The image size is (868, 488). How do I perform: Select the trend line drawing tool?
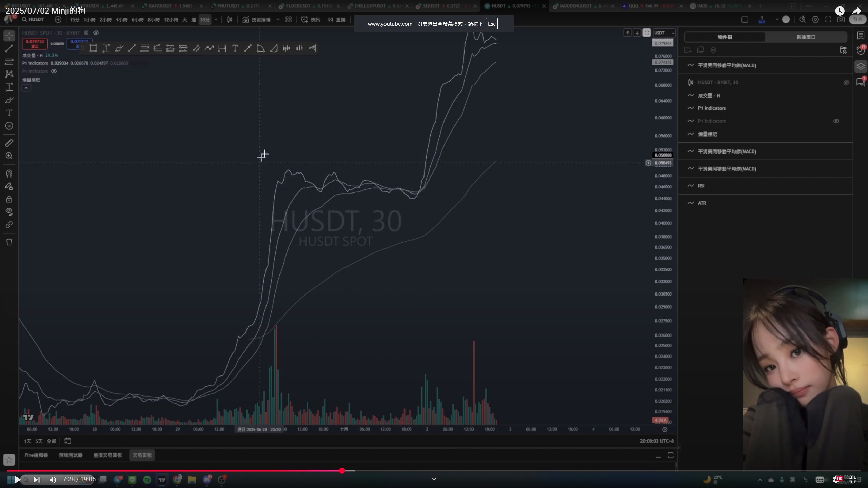[x=9, y=48]
